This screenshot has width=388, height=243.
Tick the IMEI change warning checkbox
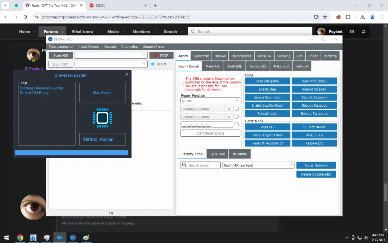[x=182, y=84]
